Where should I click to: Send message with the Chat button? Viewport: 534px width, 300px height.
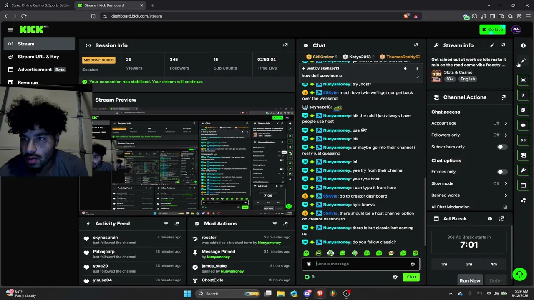pos(411,277)
